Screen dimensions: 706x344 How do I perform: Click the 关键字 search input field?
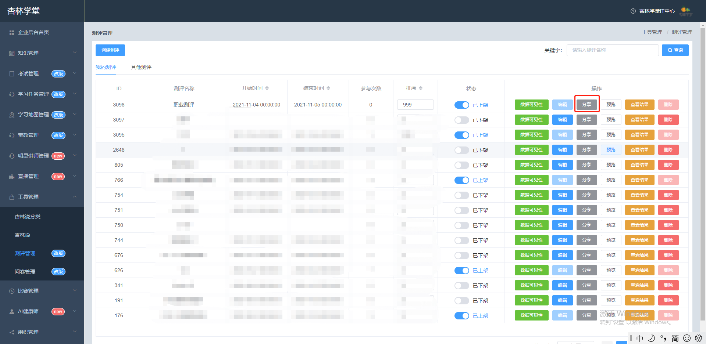(x=613, y=50)
